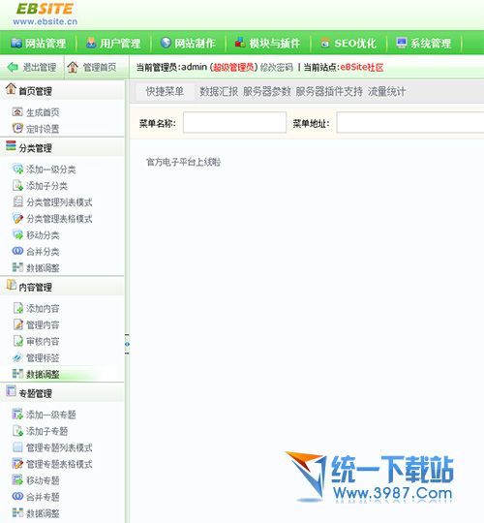Focus the 菜单名称 input field
The width and height of the screenshot is (484, 523).
pos(234,122)
